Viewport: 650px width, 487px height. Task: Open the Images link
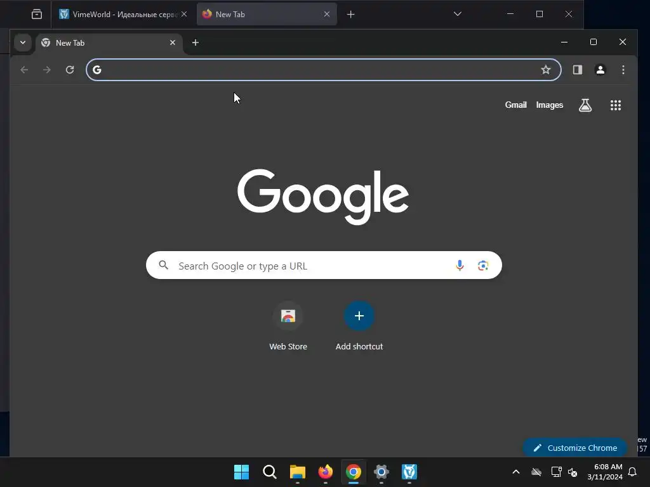click(549, 105)
